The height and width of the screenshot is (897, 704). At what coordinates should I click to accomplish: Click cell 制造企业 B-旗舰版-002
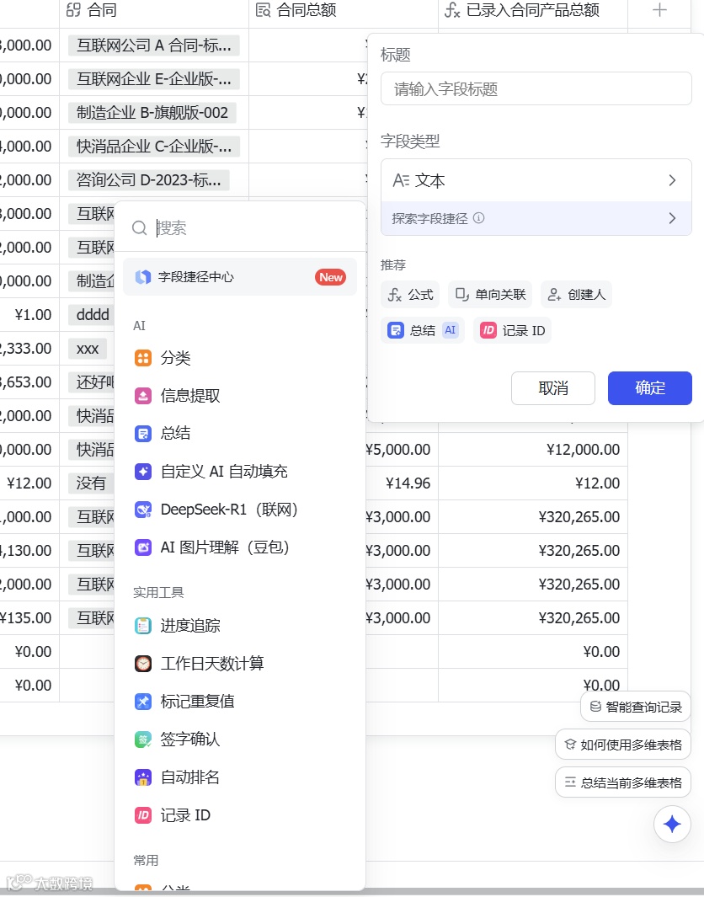(152, 113)
